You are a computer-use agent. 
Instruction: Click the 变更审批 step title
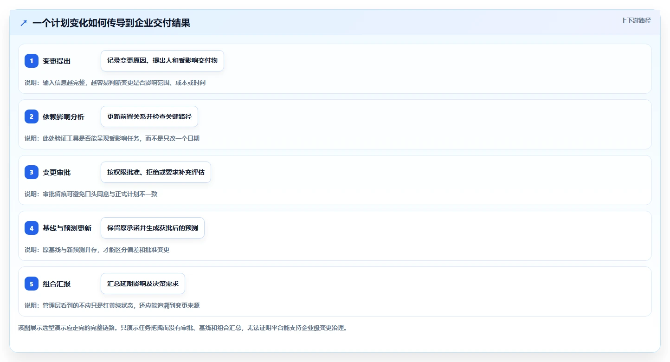(57, 172)
